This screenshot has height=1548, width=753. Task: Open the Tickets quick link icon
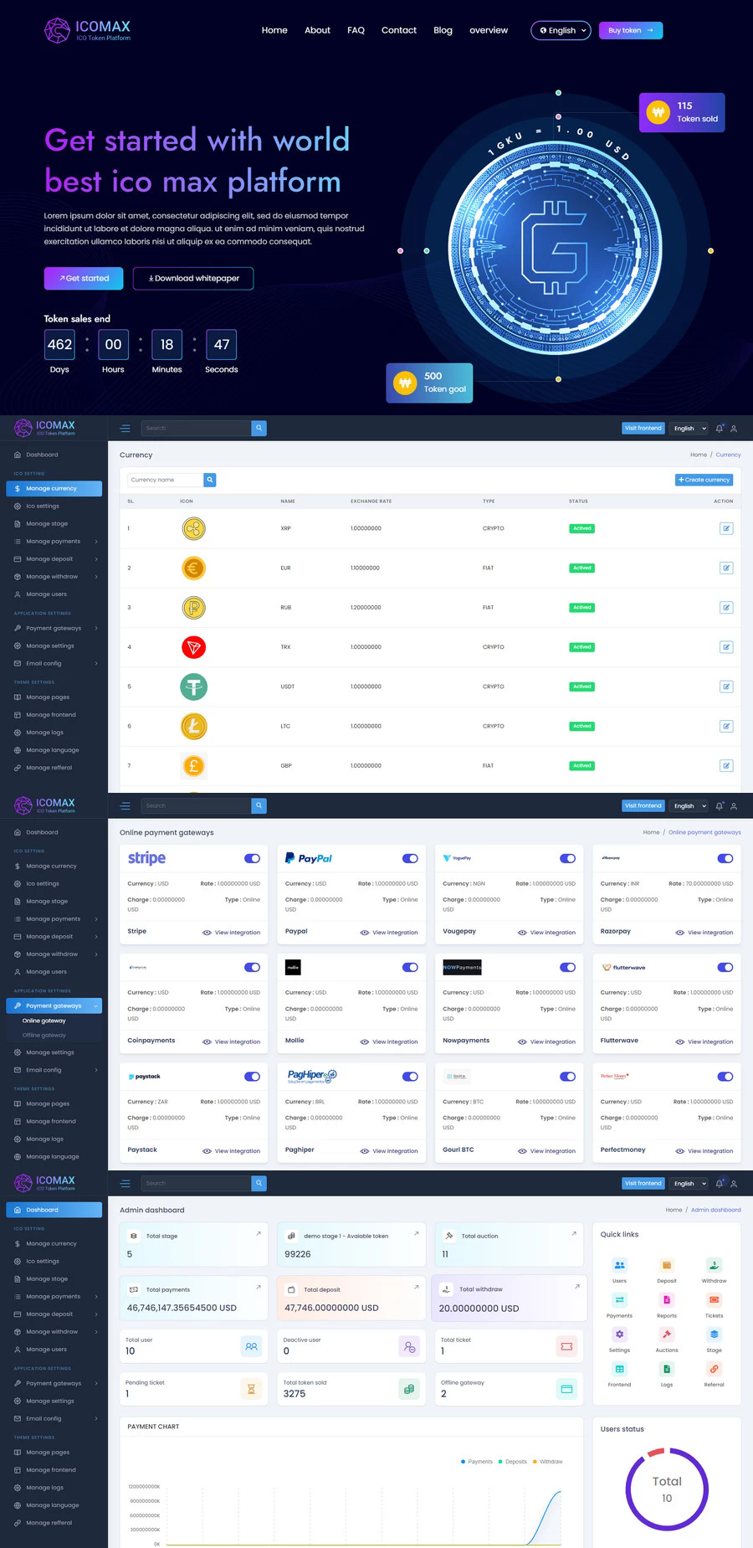[714, 1300]
